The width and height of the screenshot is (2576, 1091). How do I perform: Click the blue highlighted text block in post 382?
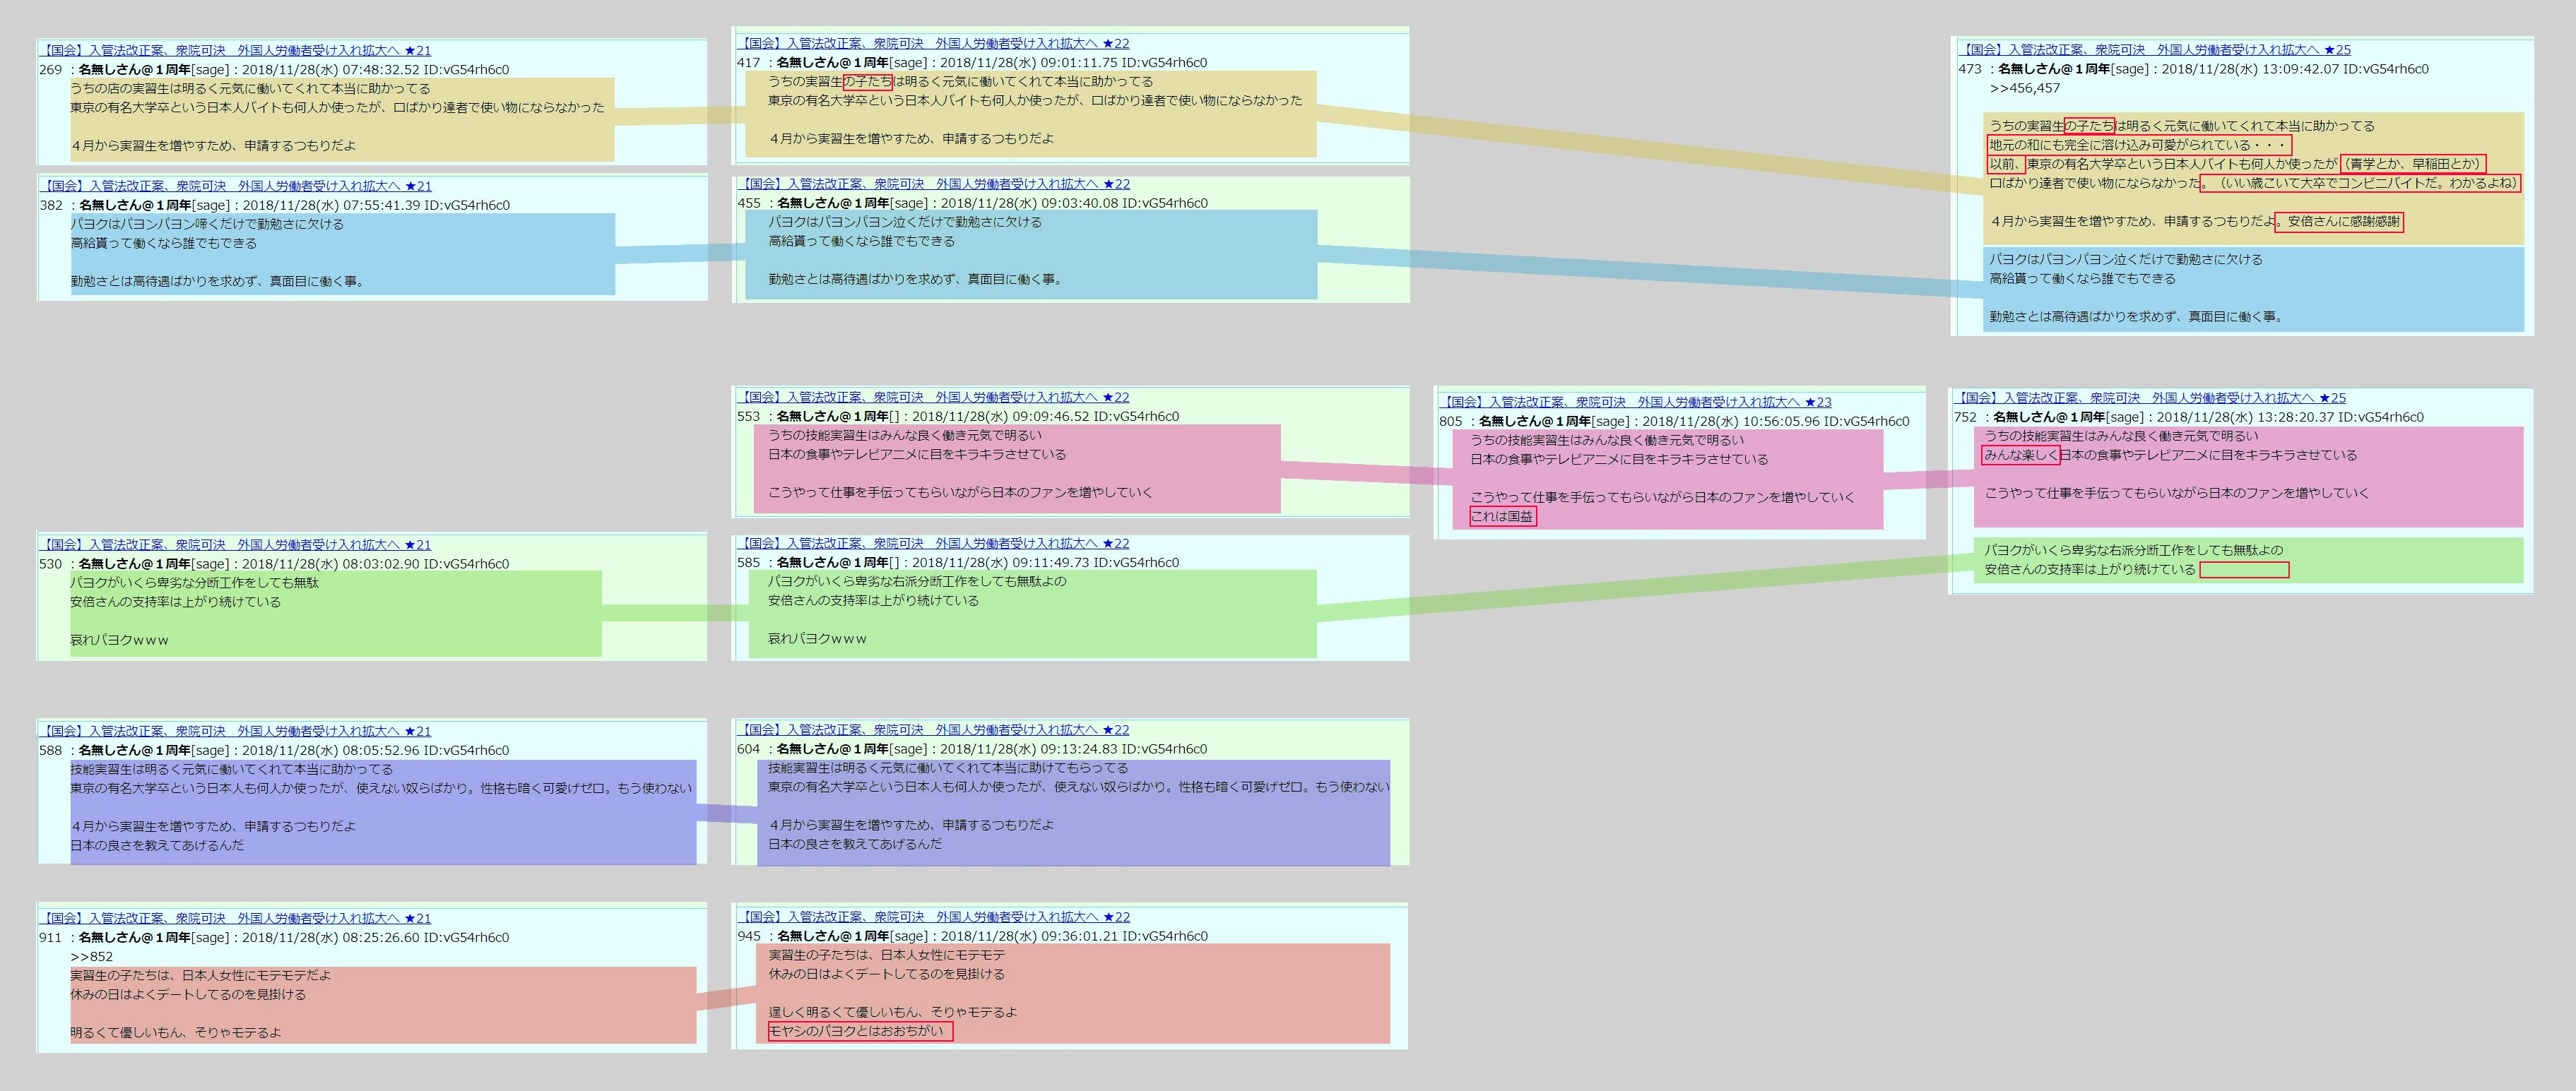click(x=341, y=254)
